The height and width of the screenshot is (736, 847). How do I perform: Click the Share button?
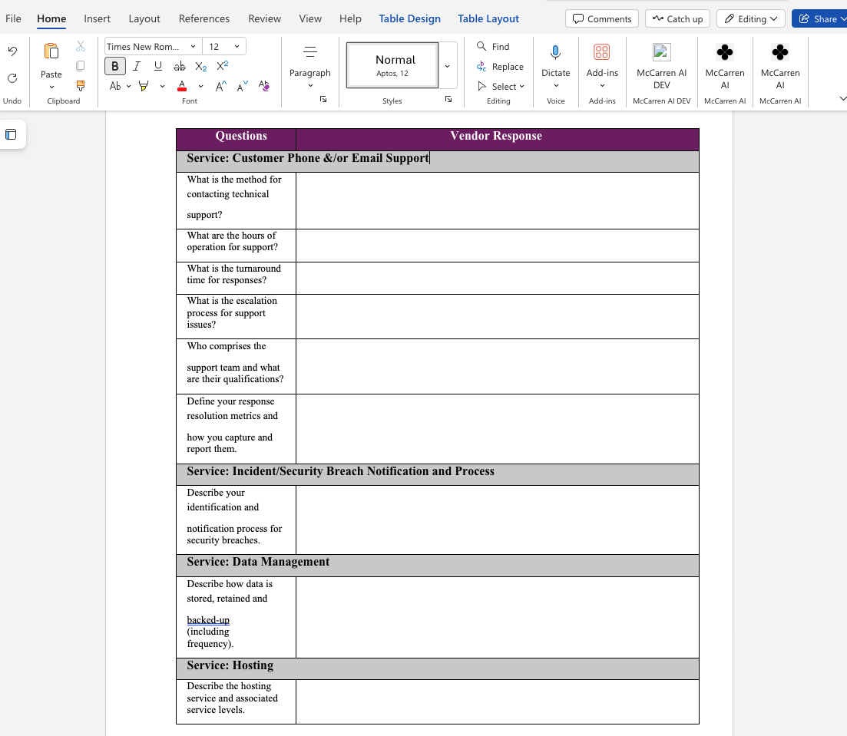(x=819, y=19)
